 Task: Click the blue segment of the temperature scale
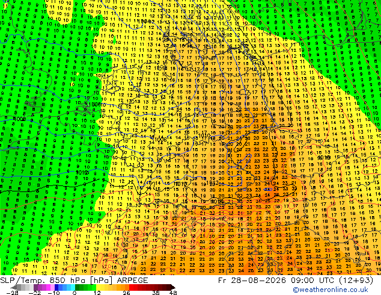tap(65, 287)
